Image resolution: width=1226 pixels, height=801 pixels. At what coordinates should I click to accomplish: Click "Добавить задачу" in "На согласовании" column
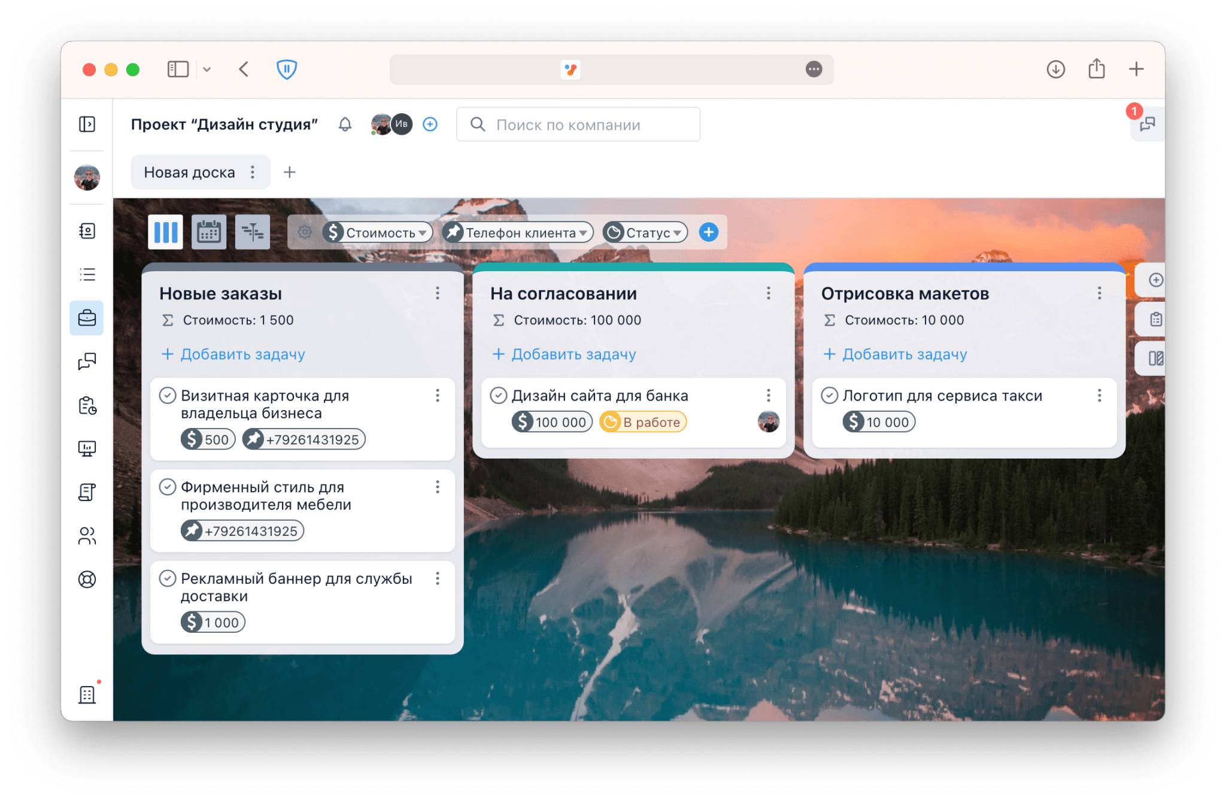(564, 354)
